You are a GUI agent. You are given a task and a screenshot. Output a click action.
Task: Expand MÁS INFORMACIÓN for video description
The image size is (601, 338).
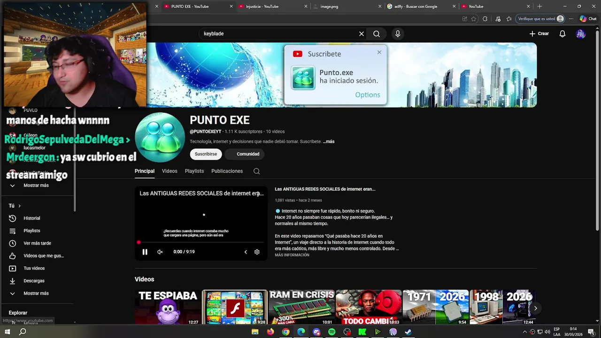click(x=292, y=255)
